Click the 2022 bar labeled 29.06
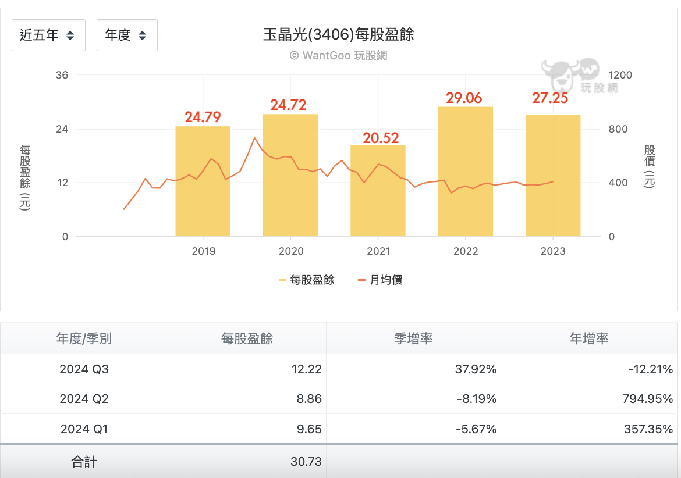This screenshot has height=478, width=681. click(466, 172)
